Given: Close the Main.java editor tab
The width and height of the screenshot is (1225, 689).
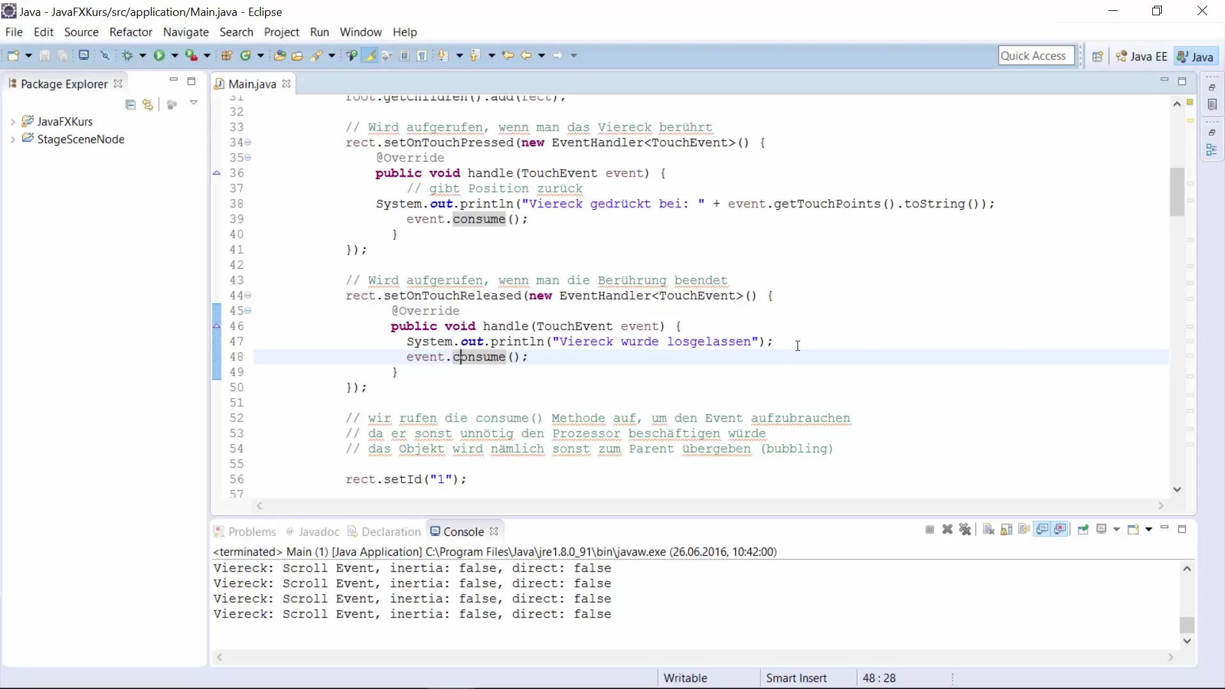Looking at the screenshot, I should 286,84.
